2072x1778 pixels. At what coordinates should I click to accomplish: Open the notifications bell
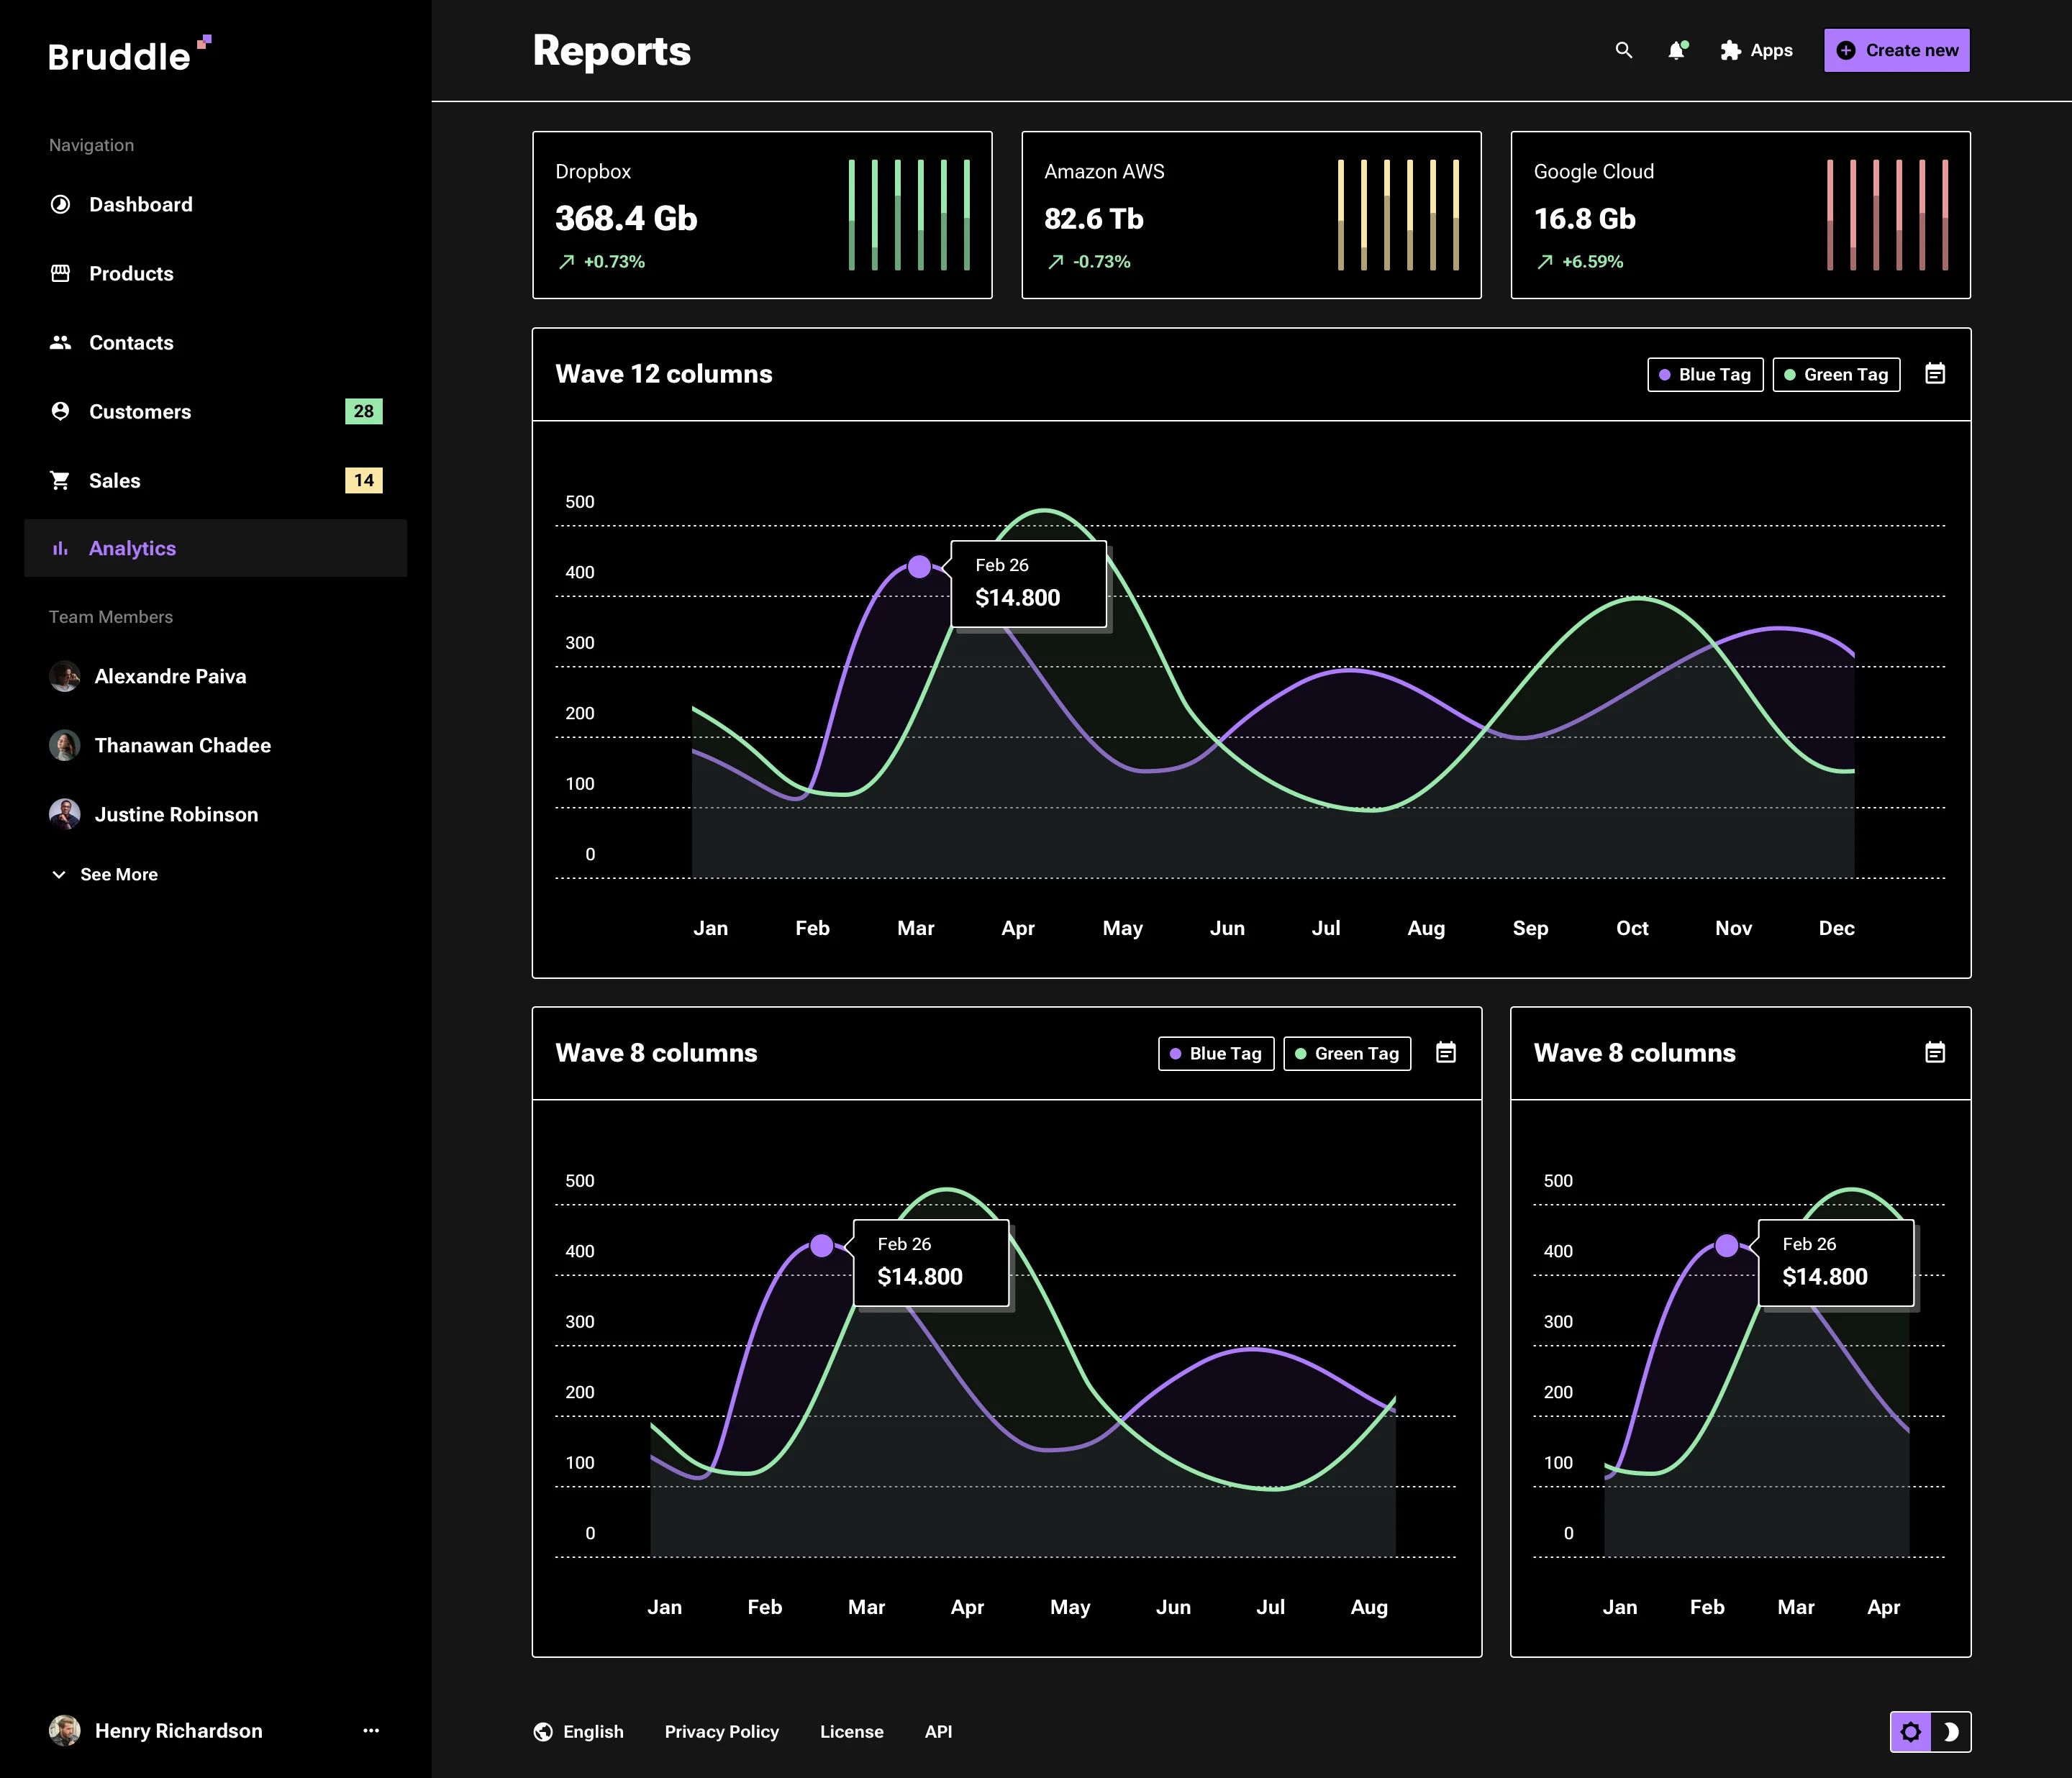[x=1676, y=50]
